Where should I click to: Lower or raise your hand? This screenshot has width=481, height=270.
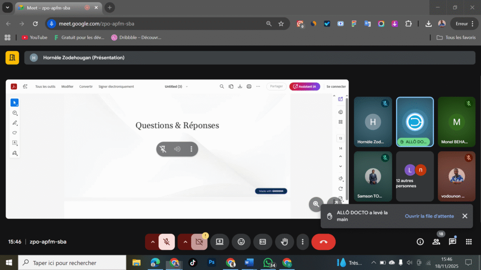click(x=284, y=242)
